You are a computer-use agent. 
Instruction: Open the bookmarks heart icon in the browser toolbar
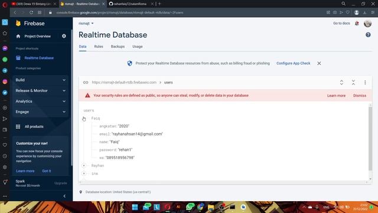pyautogui.click(x=348, y=12)
